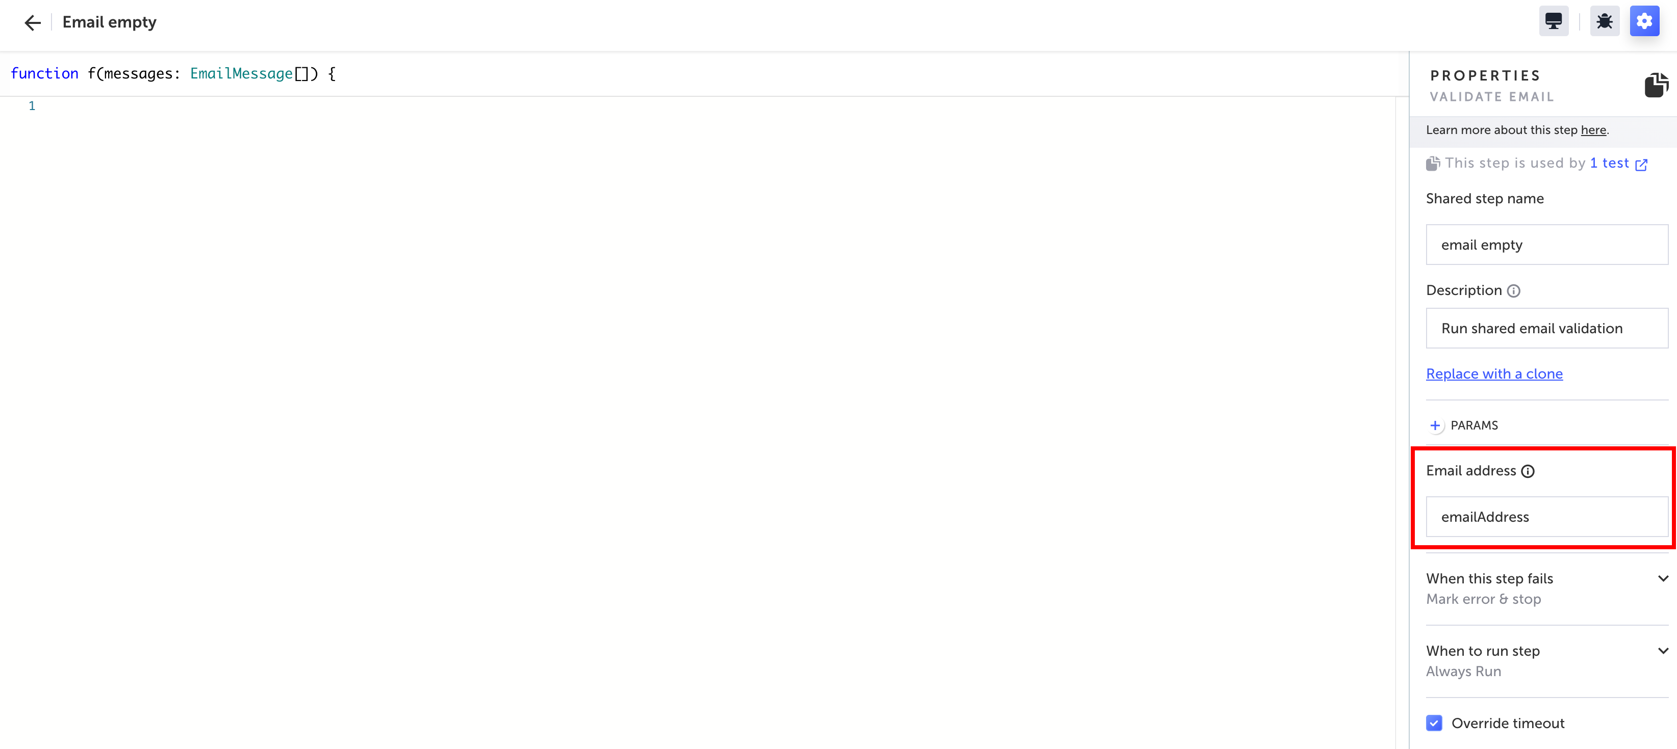
Task: Uncheck the Override timeout checkbox
Action: tap(1434, 723)
